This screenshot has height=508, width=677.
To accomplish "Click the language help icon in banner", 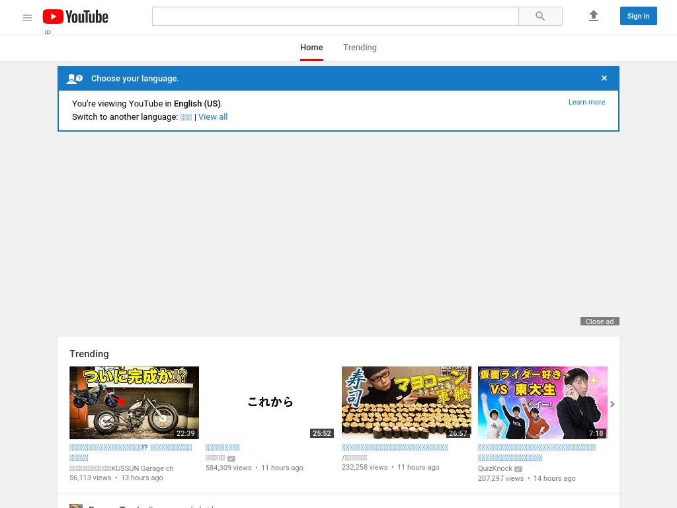I will pyautogui.click(x=75, y=79).
